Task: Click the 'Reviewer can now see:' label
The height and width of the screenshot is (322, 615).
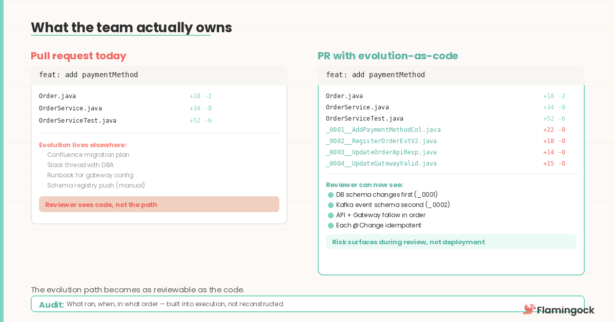Action: 364,185
